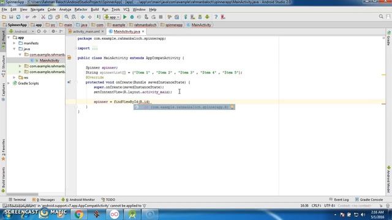Screen dimensions: 392x220
Task: Click Chrome icon in Windows taskbar
Action: pyautogui.click(x=79, y=215)
